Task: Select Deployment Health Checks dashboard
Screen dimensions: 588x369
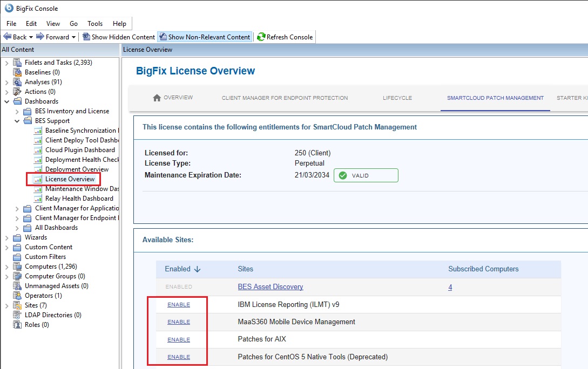Action: click(x=82, y=160)
